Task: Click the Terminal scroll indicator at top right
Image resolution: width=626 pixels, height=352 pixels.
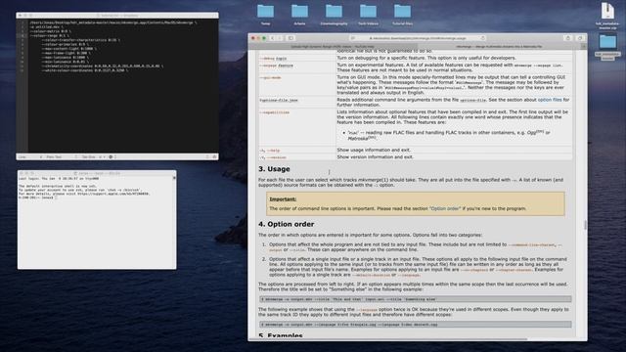Action: click(174, 178)
